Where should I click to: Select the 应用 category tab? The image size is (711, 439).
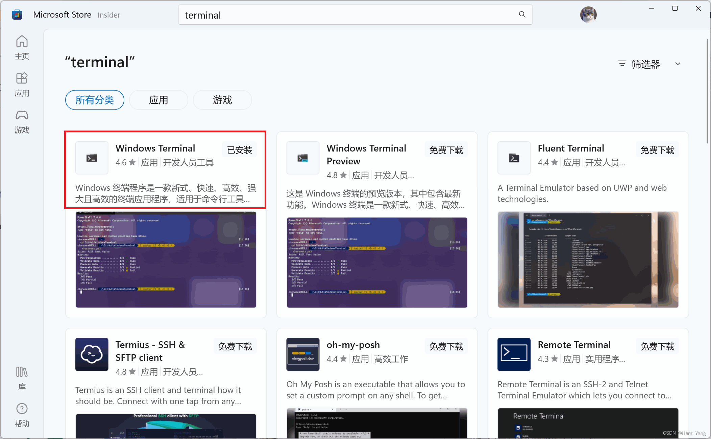158,100
